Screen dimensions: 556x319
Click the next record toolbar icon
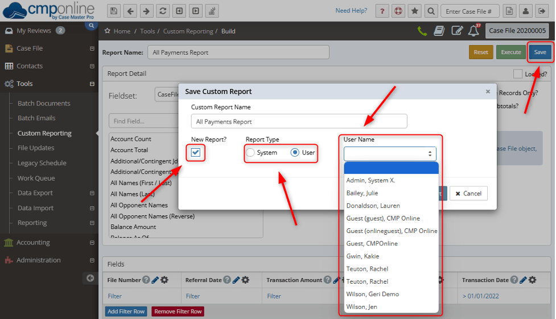coord(196,11)
